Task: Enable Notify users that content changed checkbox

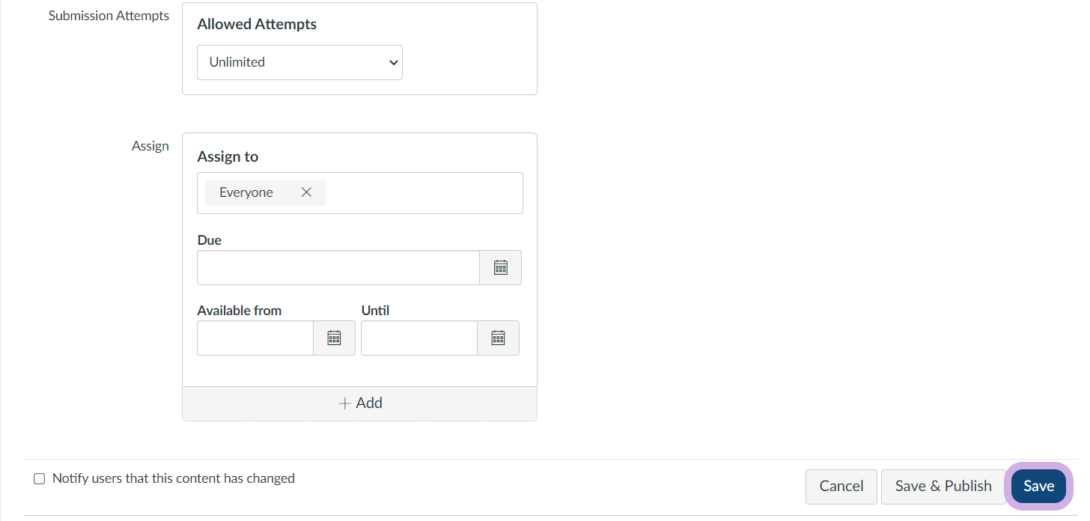Action: point(40,479)
